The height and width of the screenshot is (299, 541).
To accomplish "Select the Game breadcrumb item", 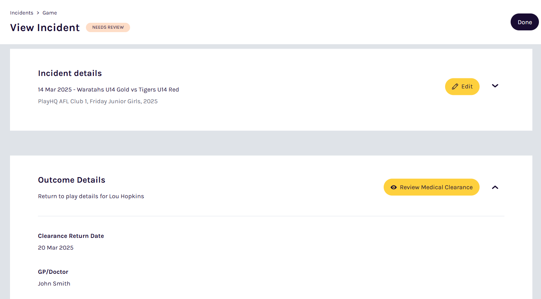I will 50,13.
